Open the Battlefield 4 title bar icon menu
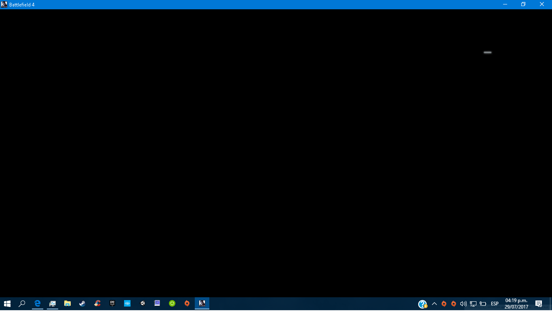Image resolution: width=552 pixels, height=311 pixels. click(4, 4)
